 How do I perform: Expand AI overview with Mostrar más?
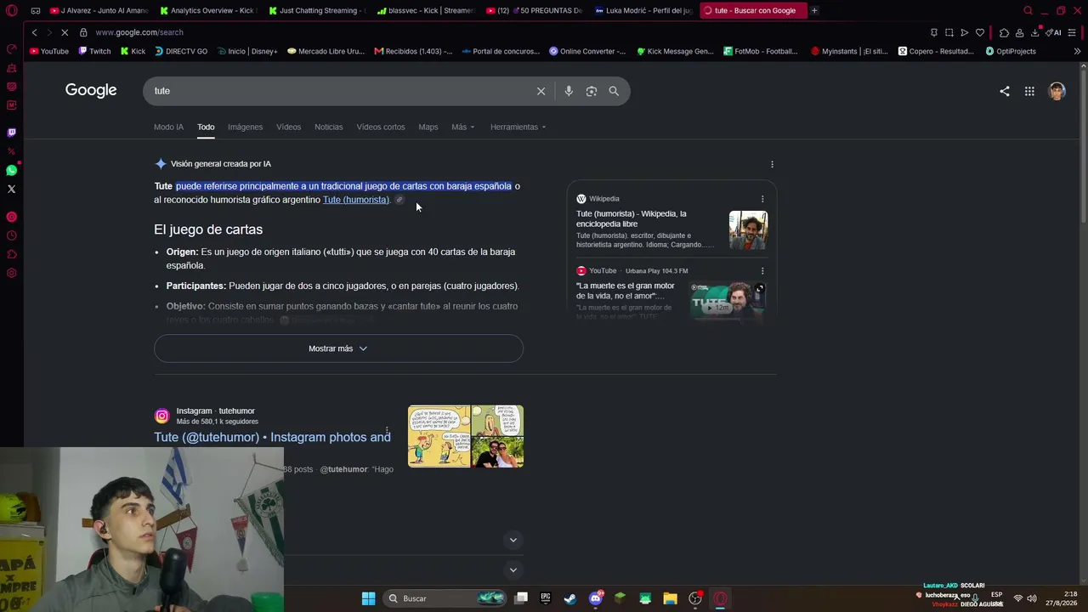tap(338, 348)
